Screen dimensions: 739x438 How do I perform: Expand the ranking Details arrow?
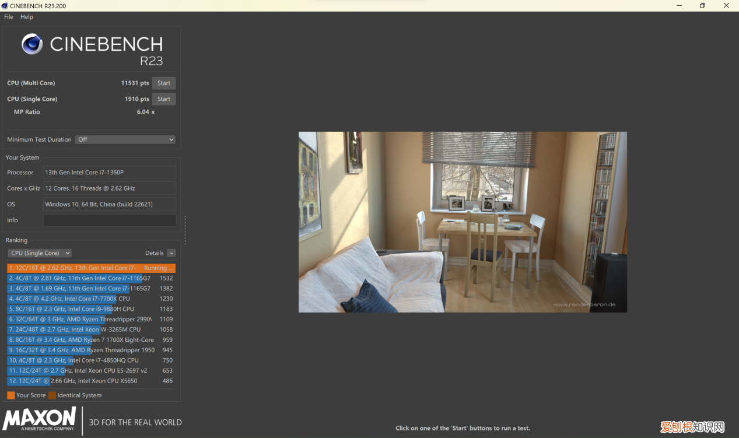coord(171,253)
